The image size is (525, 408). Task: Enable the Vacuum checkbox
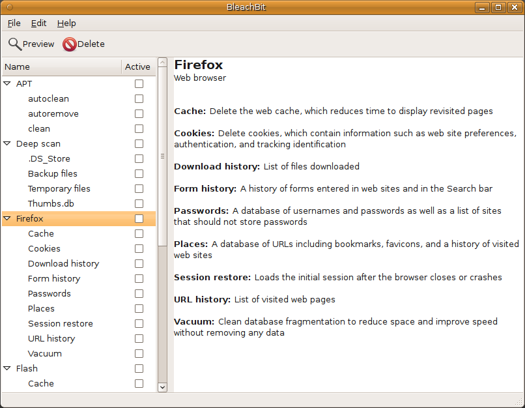point(139,353)
